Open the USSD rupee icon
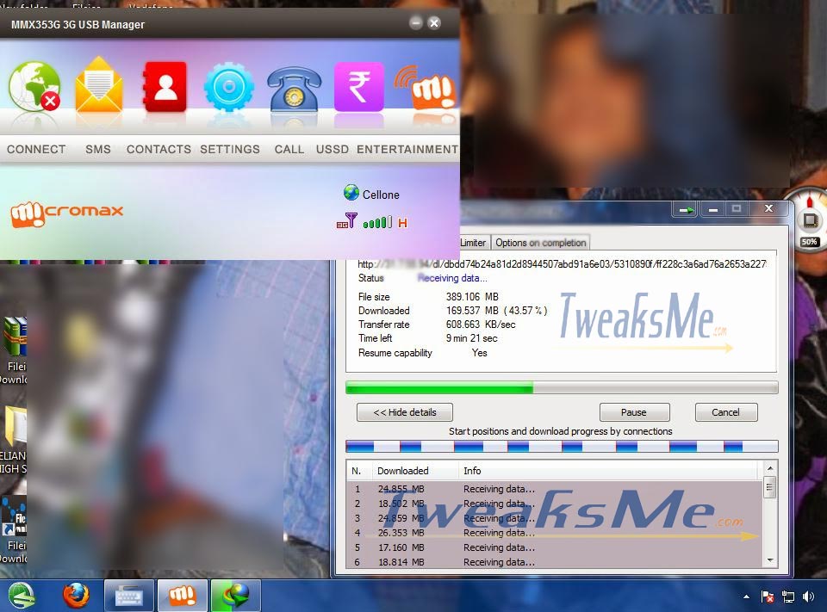This screenshot has height=612, width=827. pyautogui.click(x=358, y=86)
